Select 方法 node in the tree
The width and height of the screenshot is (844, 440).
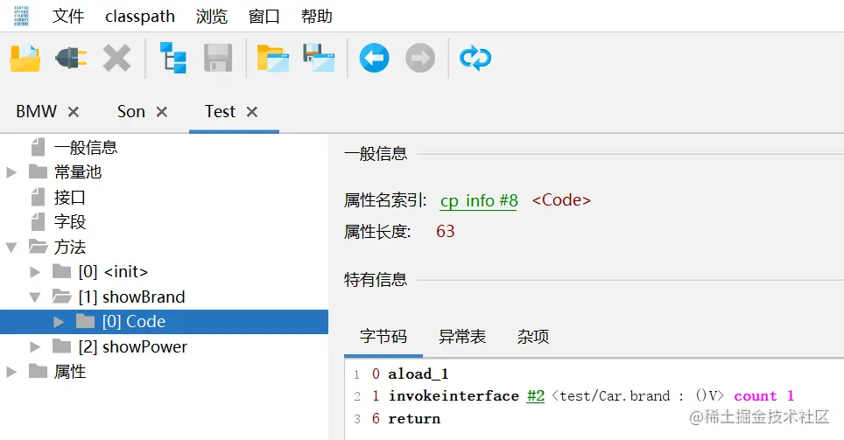coord(69,247)
